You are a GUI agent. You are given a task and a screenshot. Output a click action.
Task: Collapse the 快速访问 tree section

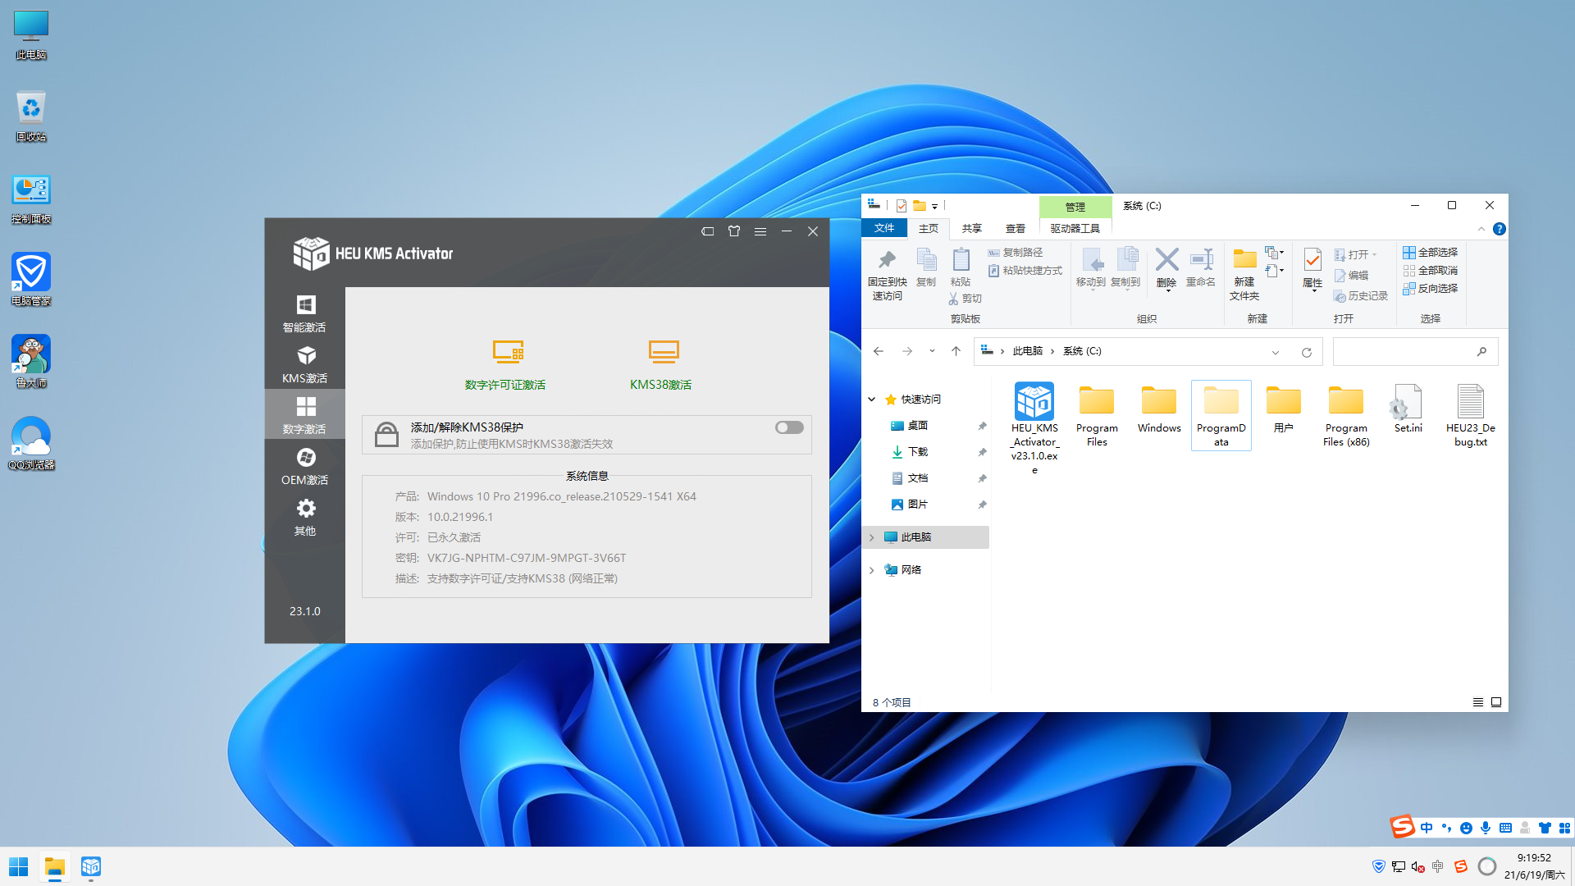(872, 400)
